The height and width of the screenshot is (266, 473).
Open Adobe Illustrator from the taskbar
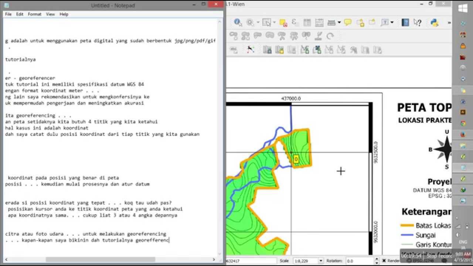pos(463,112)
